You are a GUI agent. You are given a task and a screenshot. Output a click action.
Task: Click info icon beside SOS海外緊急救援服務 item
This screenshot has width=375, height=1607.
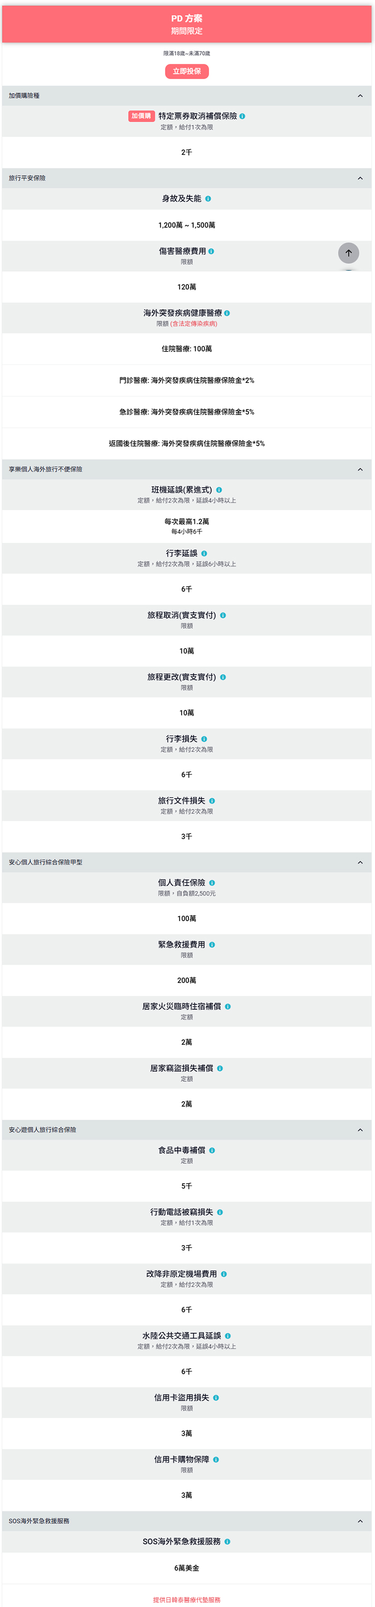[x=228, y=1542]
